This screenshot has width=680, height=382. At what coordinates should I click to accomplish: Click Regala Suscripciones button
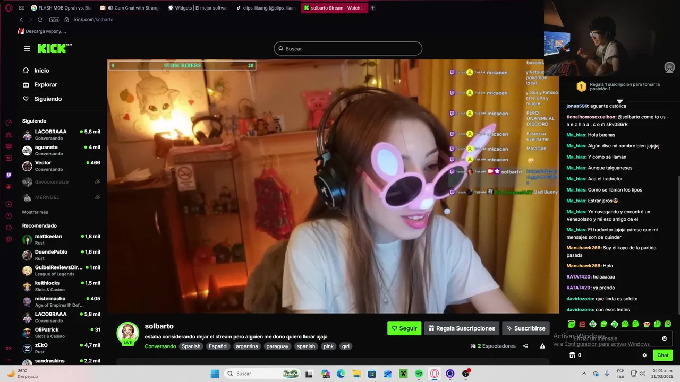pyautogui.click(x=462, y=328)
